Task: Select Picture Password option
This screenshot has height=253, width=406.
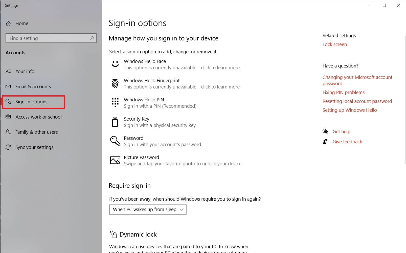Action: pyautogui.click(x=176, y=160)
